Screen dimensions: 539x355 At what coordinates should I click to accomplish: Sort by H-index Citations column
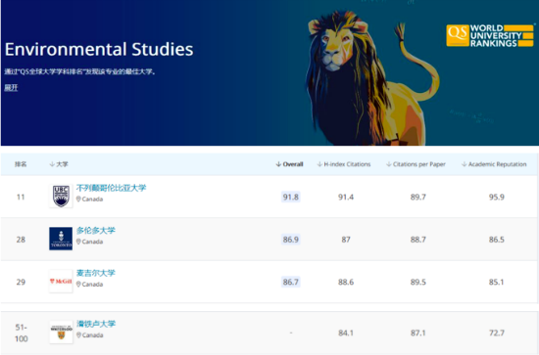pyautogui.click(x=344, y=164)
